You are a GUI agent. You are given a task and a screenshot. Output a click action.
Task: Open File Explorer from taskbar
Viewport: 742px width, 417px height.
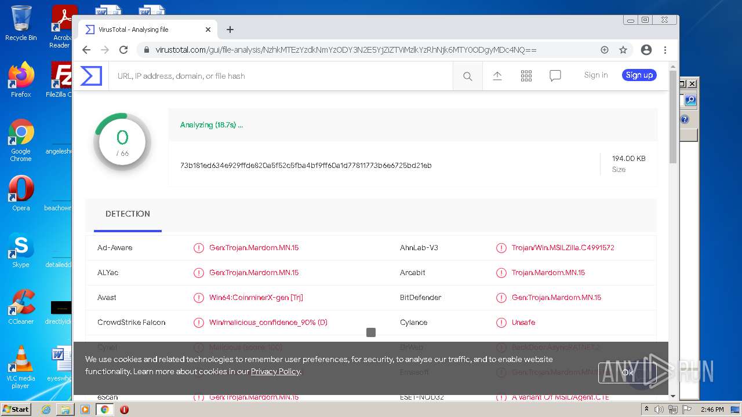(x=66, y=409)
